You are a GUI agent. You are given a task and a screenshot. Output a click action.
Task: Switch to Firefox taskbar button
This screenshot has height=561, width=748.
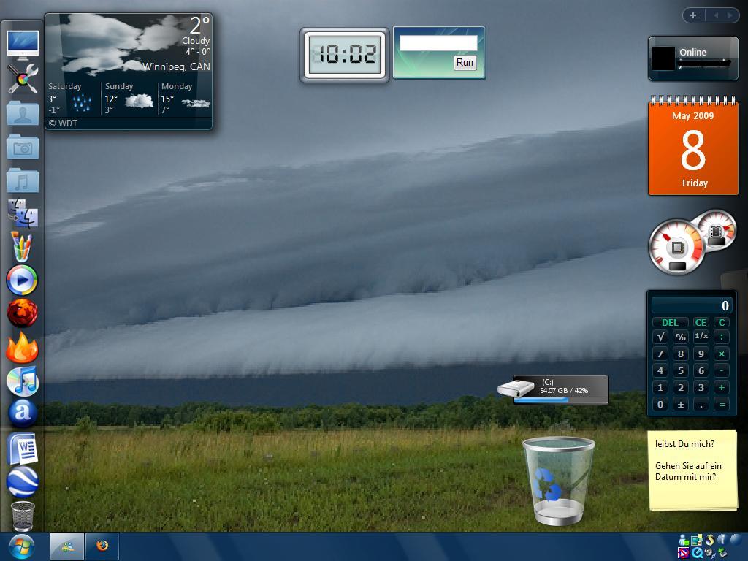pyautogui.click(x=102, y=546)
